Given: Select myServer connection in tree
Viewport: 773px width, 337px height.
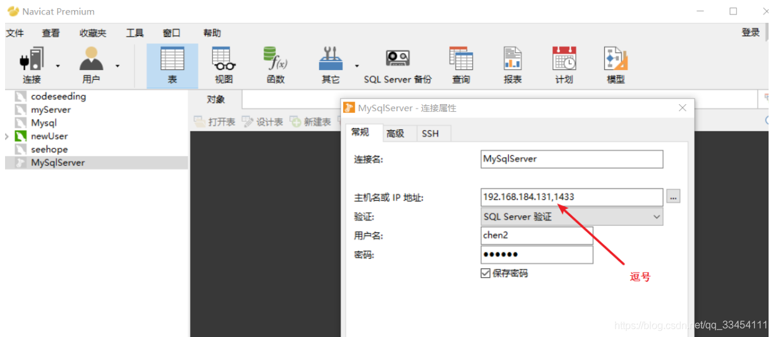Looking at the screenshot, I should pyautogui.click(x=51, y=110).
